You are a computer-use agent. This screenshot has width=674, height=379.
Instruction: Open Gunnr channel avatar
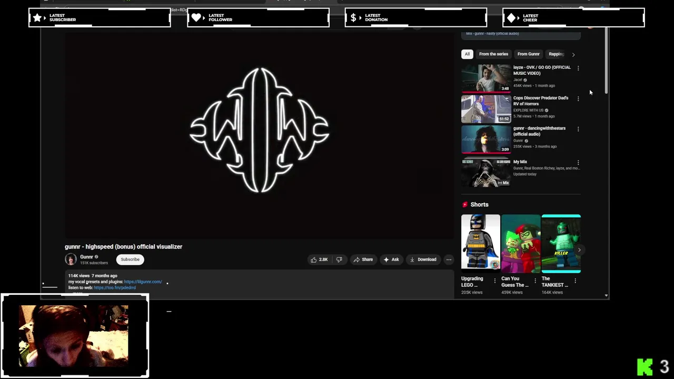[71, 259]
